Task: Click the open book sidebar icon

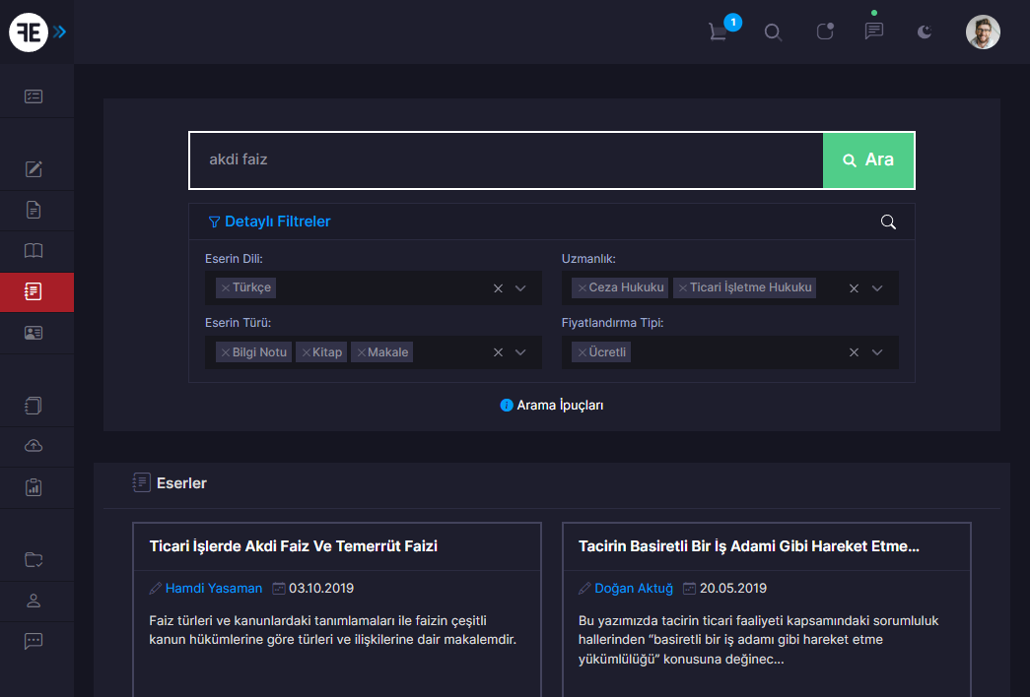Action: point(34,250)
